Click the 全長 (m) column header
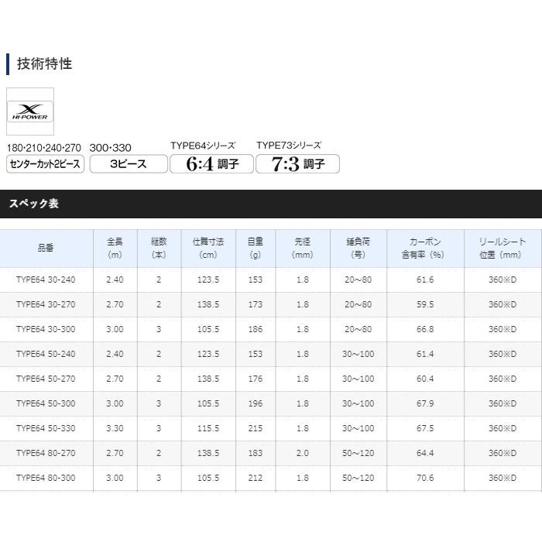 [115, 248]
